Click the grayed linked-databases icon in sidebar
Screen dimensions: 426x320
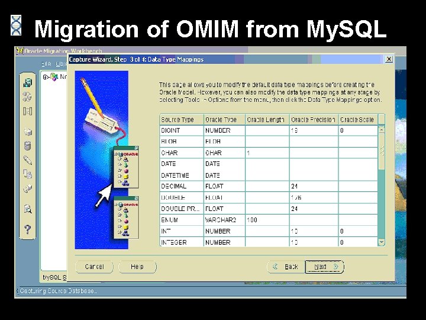[27, 97]
